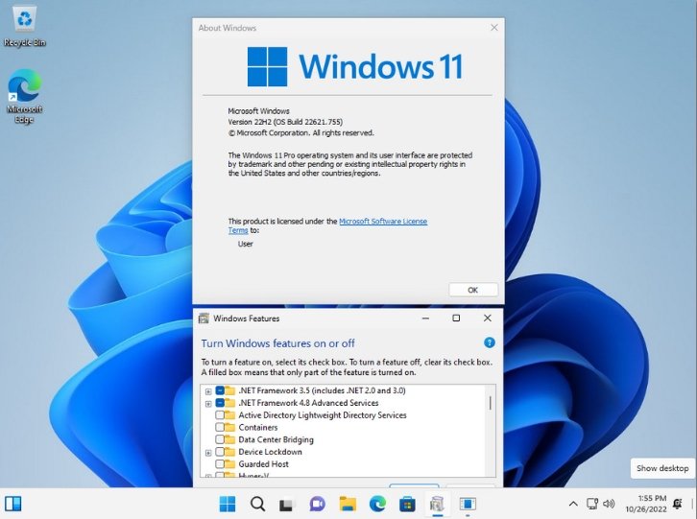Select the .NET Framework 3.5 row text

pos(322,390)
